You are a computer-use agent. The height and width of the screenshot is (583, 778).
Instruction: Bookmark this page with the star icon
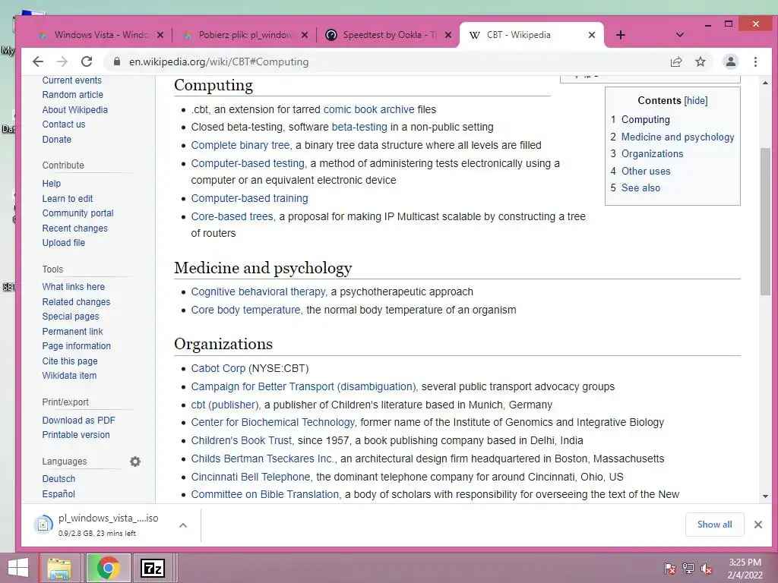tap(700, 62)
